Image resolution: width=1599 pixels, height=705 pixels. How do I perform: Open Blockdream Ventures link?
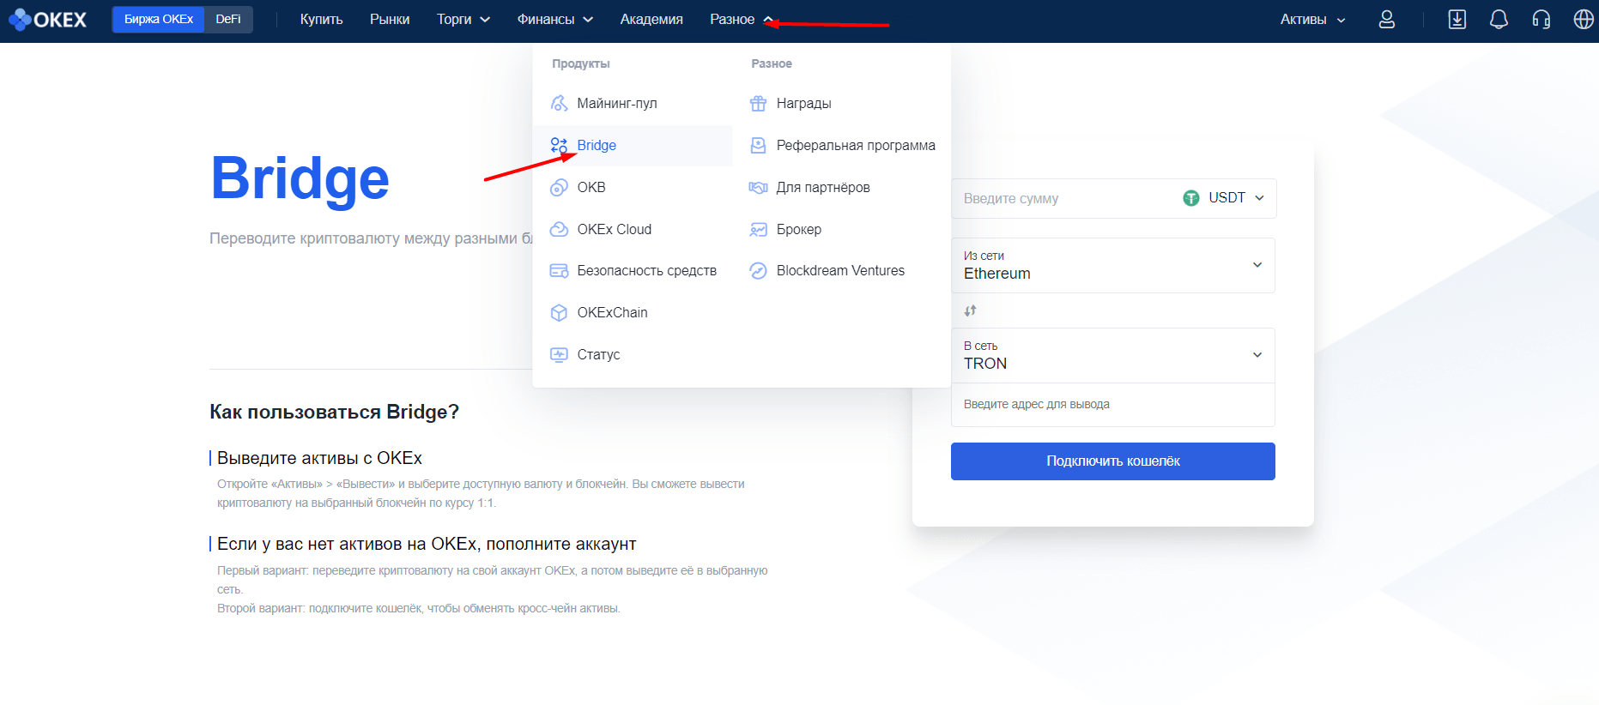click(x=840, y=271)
